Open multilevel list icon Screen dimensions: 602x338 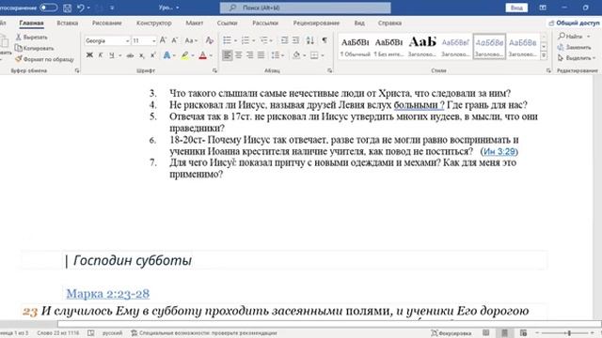(x=263, y=40)
